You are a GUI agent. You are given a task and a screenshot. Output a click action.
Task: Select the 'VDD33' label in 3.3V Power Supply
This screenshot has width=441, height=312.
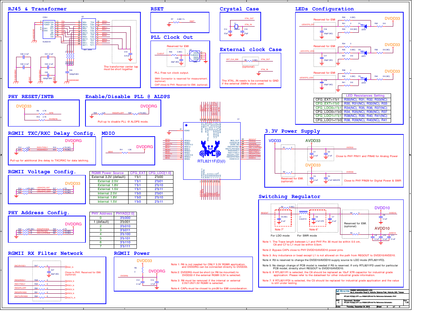[x=274, y=141]
